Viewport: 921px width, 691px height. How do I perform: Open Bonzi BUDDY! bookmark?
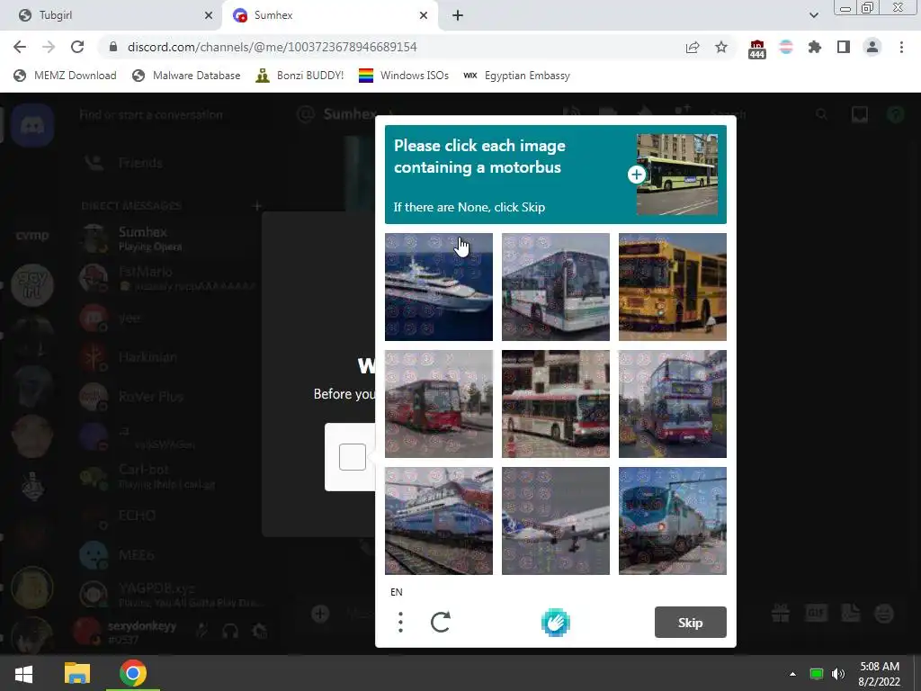pos(300,76)
